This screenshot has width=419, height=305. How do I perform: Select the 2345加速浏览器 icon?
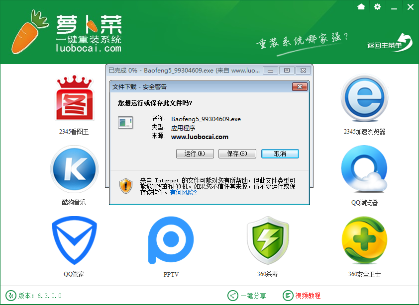pyautogui.click(x=364, y=98)
